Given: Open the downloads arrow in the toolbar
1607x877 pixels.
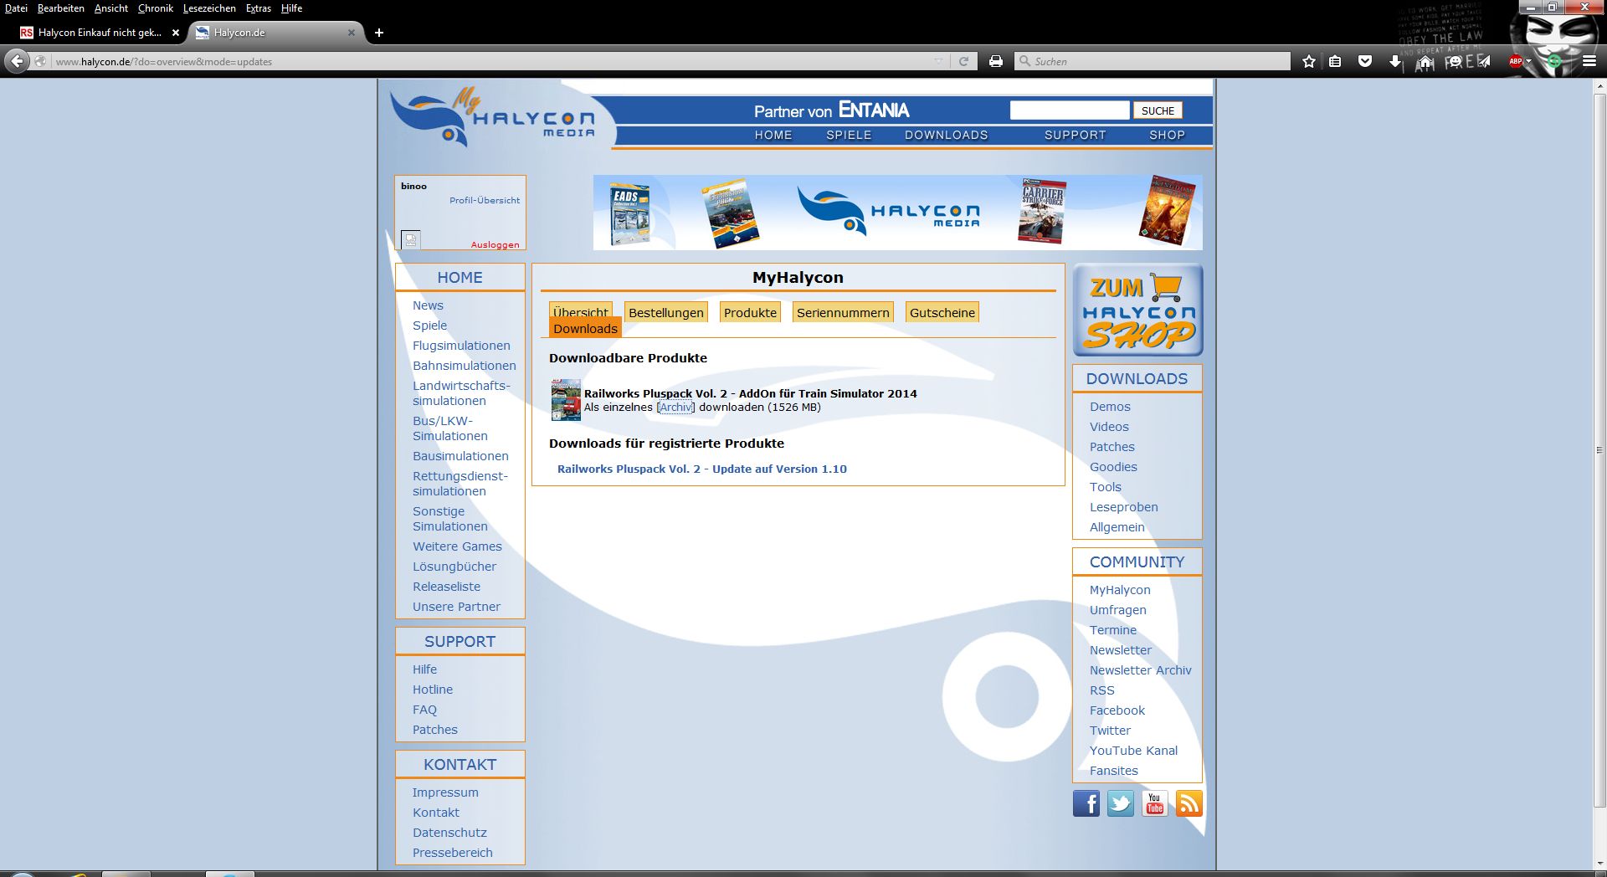Looking at the screenshot, I should point(1394,61).
